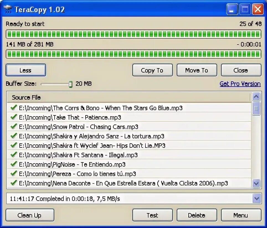
Task: Select 'Pereza - Como lo tienes tú.mp3' row
Action: click(129, 173)
